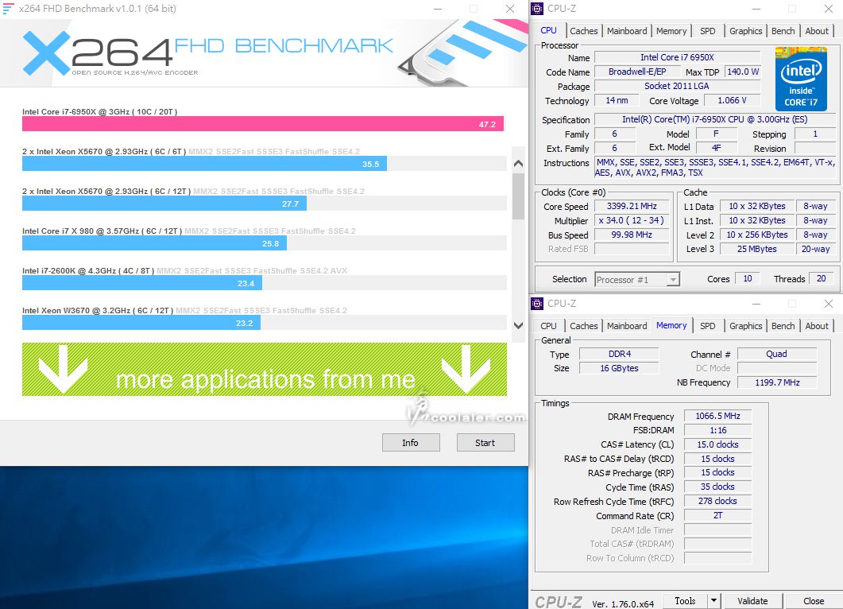843x609 pixels.
Task: Open the Tools dropdown arrow
Action: click(x=713, y=600)
